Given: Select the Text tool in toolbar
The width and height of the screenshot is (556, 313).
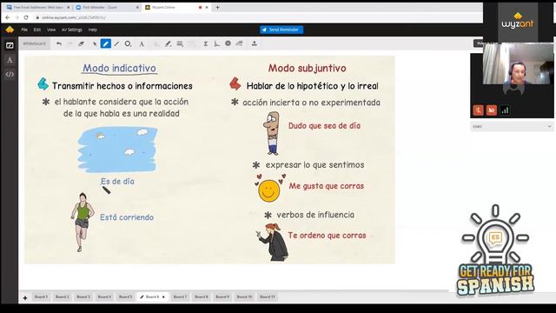Looking at the screenshot, I should tap(142, 43).
